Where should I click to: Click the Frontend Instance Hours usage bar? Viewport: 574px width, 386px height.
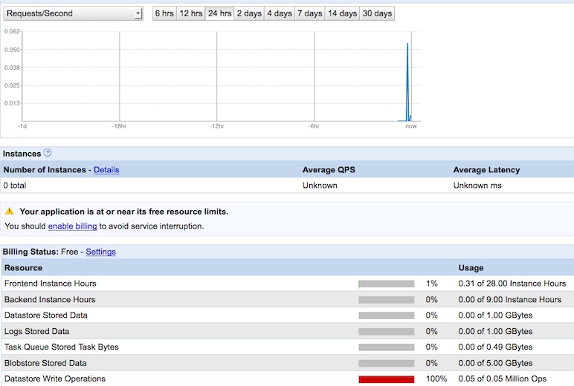[x=386, y=284]
